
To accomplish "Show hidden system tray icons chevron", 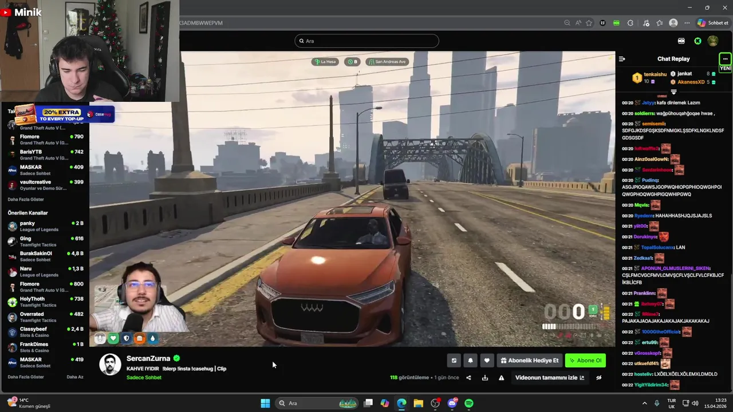I will [x=644, y=403].
